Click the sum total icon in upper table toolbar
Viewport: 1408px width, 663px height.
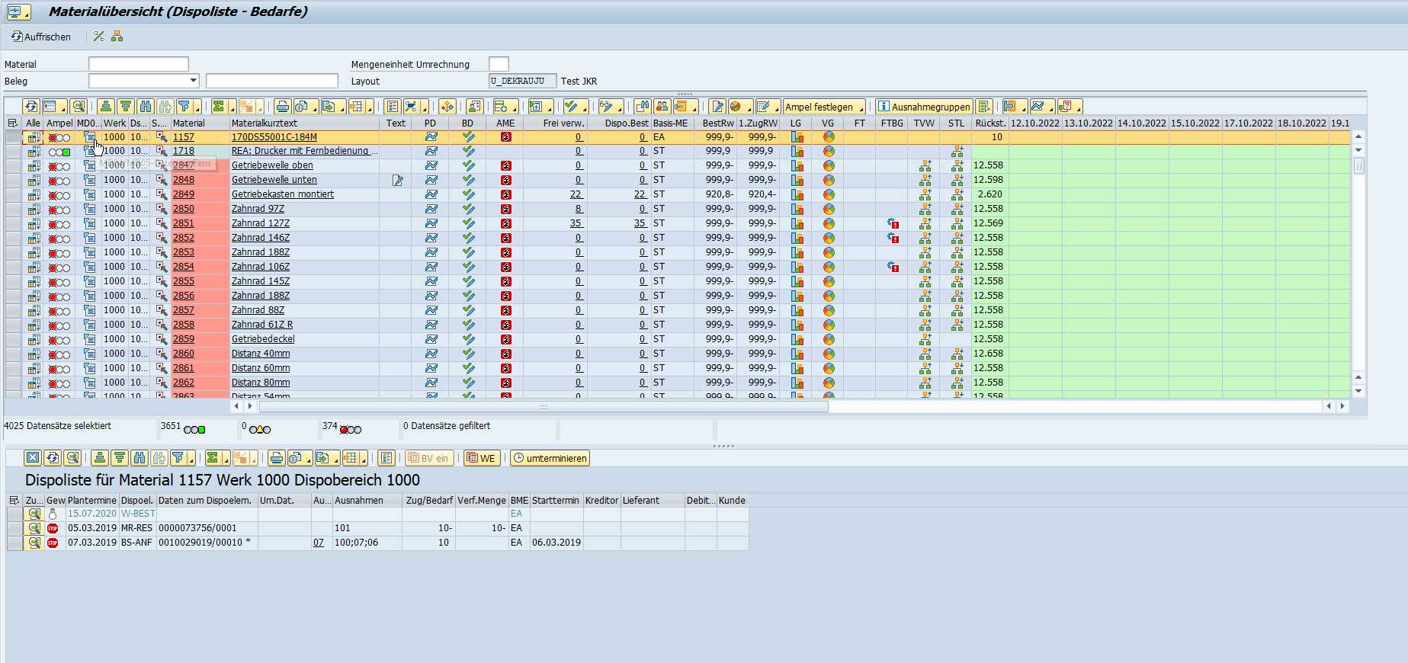[219, 107]
